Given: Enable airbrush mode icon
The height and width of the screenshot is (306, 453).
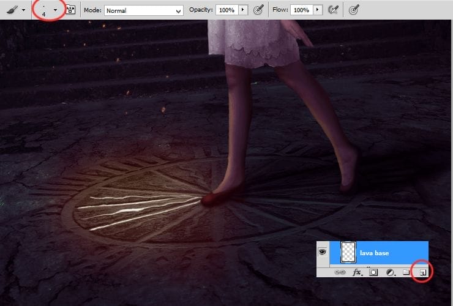Looking at the screenshot, I should click(x=334, y=10).
